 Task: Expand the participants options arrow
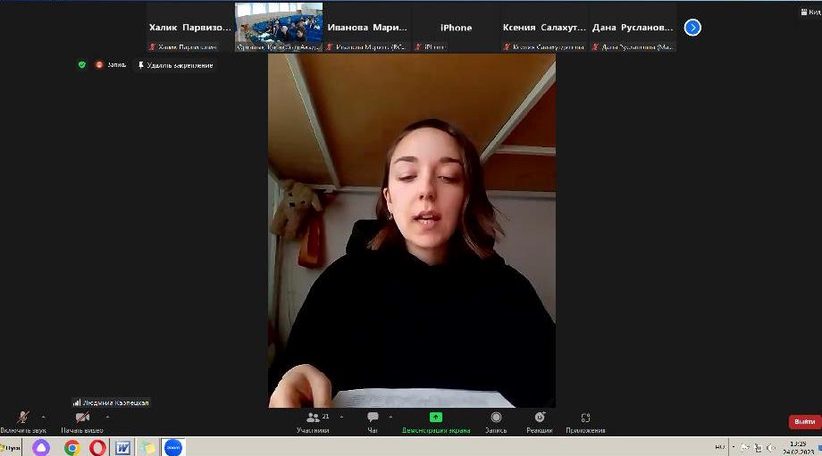pos(341,417)
